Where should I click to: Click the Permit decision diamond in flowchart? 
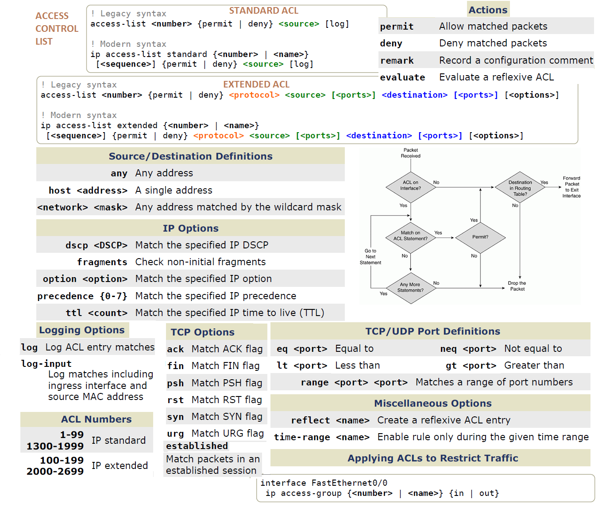click(480, 237)
